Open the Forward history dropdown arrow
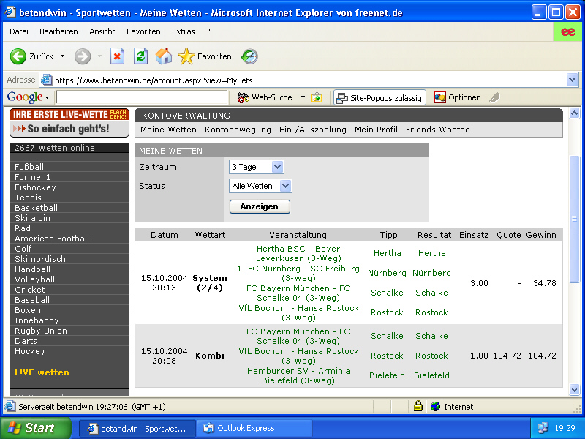 pyautogui.click(x=99, y=56)
